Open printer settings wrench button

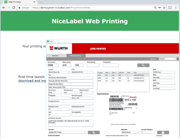coord(94,132)
